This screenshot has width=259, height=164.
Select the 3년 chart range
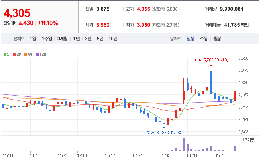tap(88, 39)
